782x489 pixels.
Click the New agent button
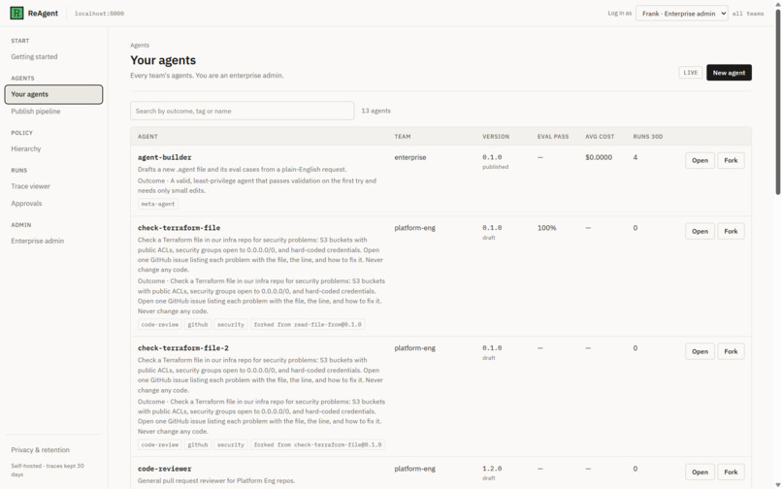[729, 73]
